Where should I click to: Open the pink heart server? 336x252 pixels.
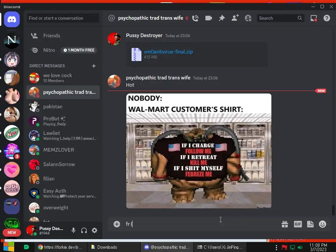[x=12, y=170]
